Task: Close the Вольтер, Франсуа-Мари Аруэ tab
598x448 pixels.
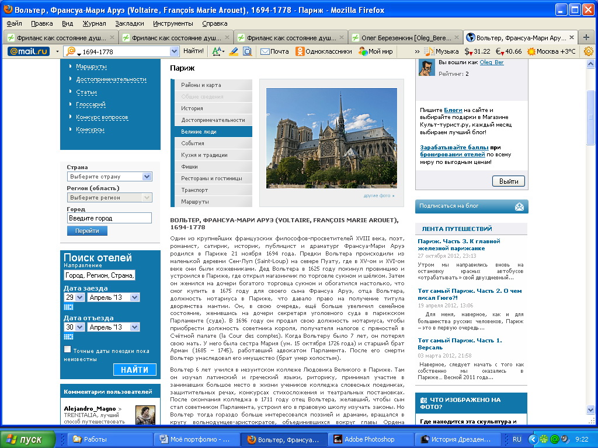Action: click(x=571, y=37)
